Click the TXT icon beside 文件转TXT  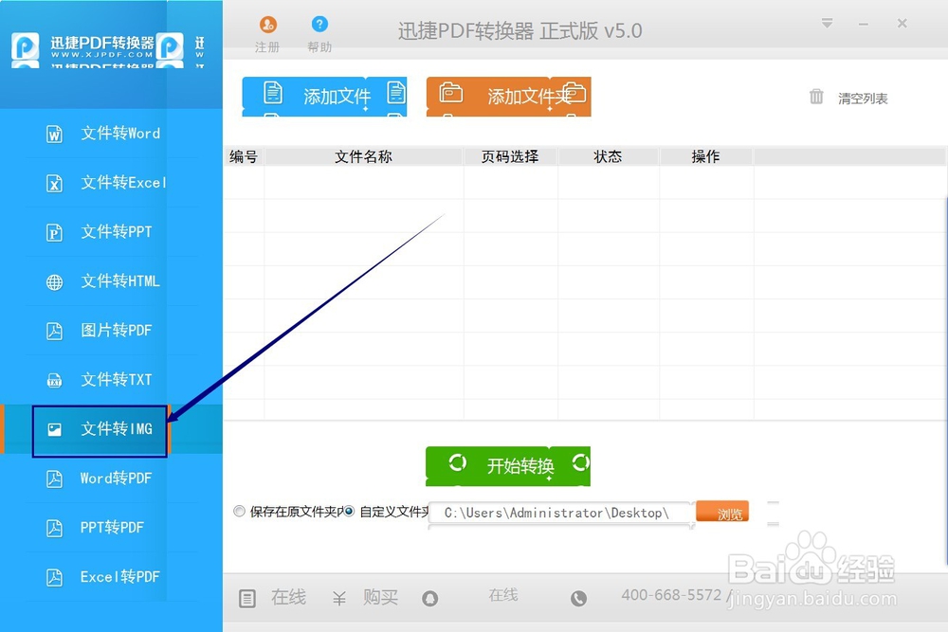tap(54, 380)
